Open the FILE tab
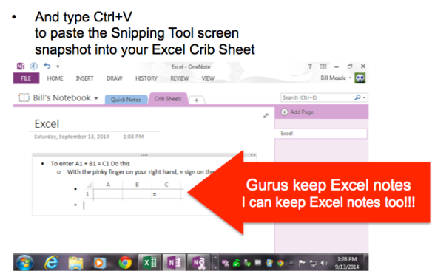The image size is (432, 274). click(26, 78)
